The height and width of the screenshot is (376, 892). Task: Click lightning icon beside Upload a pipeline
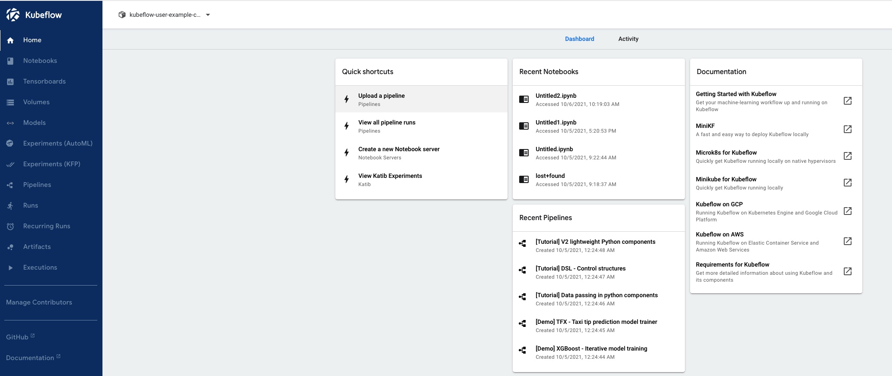[347, 99]
